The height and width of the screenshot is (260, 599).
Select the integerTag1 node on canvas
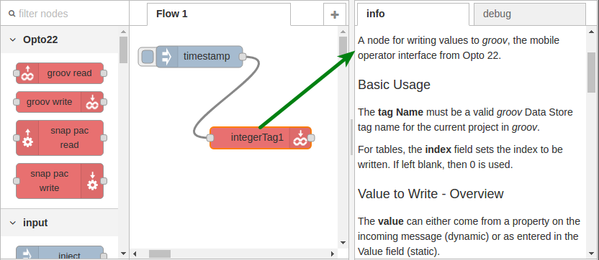point(261,138)
